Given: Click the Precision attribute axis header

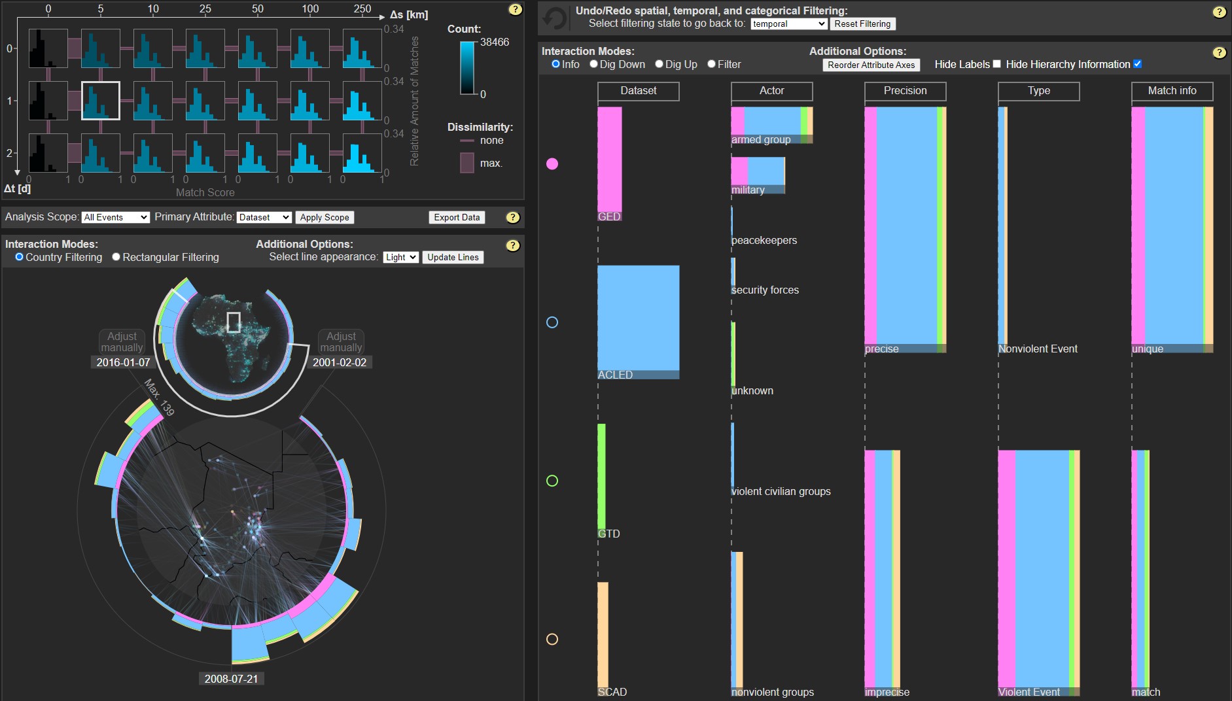Looking at the screenshot, I should (906, 91).
